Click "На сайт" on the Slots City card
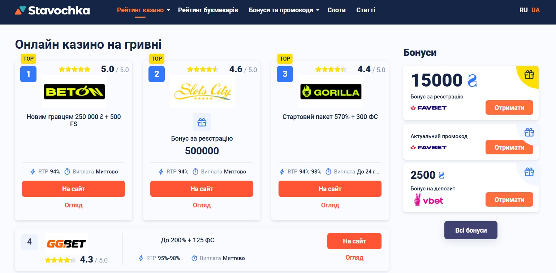The height and width of the screenshot is (273, 556). (x=202, y=189)
